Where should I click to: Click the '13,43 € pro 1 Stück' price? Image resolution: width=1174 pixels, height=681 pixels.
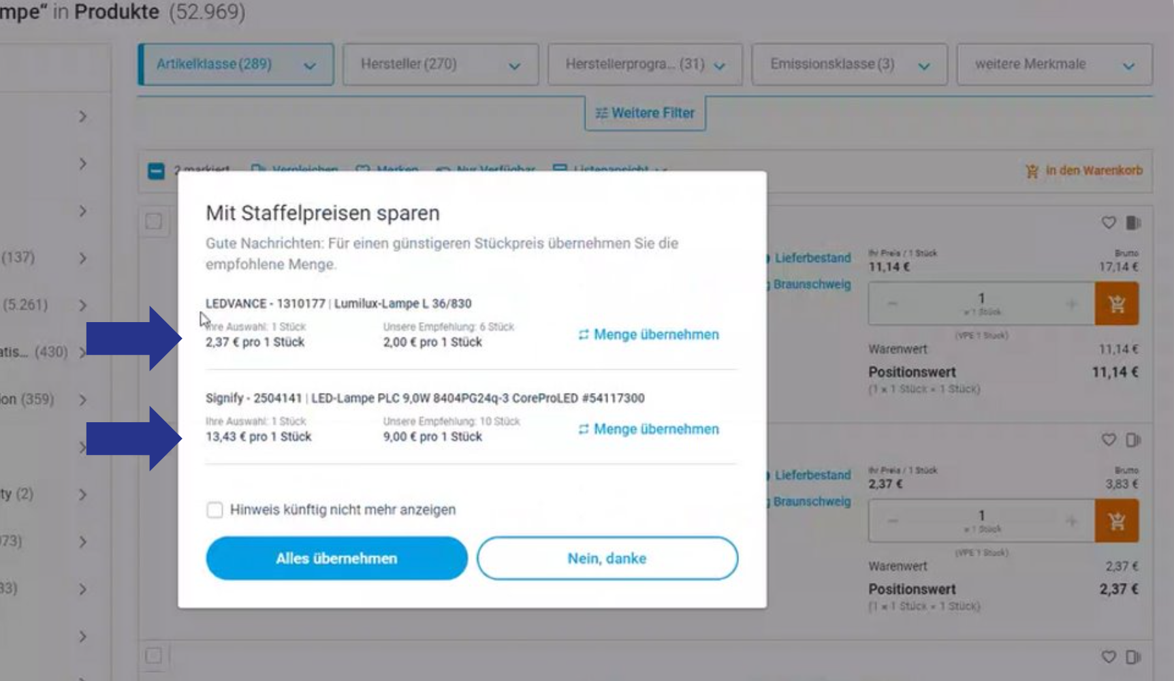[258, 437]
